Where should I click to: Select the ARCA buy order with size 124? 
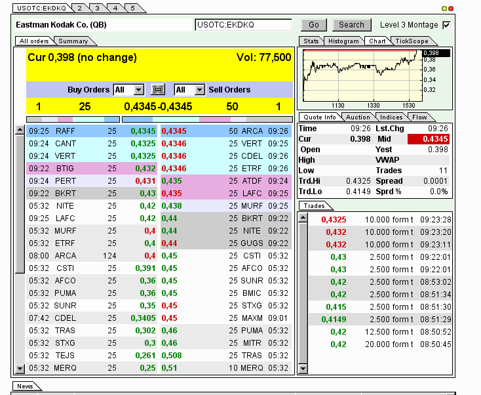click(x=92, y=256)
